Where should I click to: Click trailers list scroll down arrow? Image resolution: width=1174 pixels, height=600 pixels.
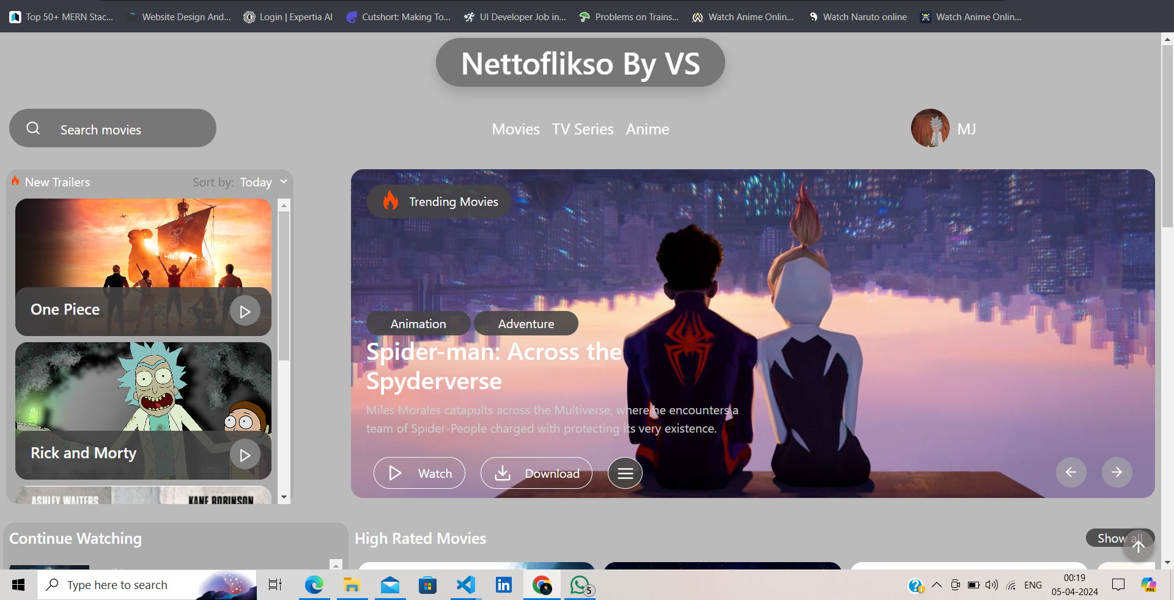pyautogui.click(x=284, y=497)
